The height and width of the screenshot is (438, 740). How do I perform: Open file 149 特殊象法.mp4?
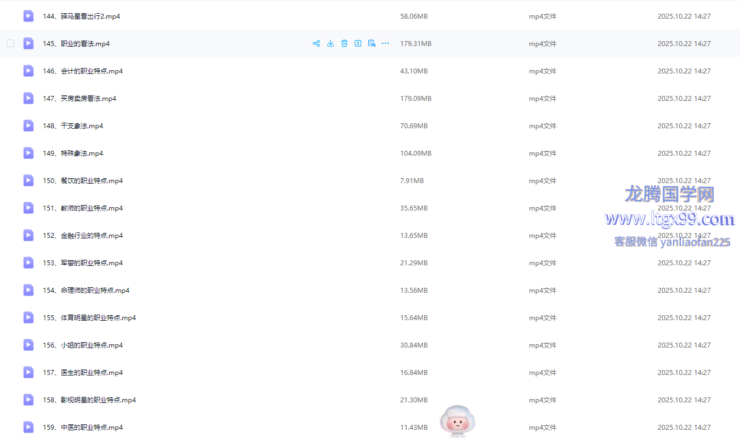point(73,153)
